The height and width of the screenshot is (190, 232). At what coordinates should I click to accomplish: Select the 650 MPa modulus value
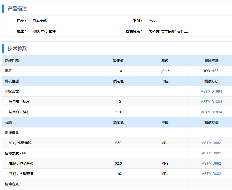pos(118,143)
